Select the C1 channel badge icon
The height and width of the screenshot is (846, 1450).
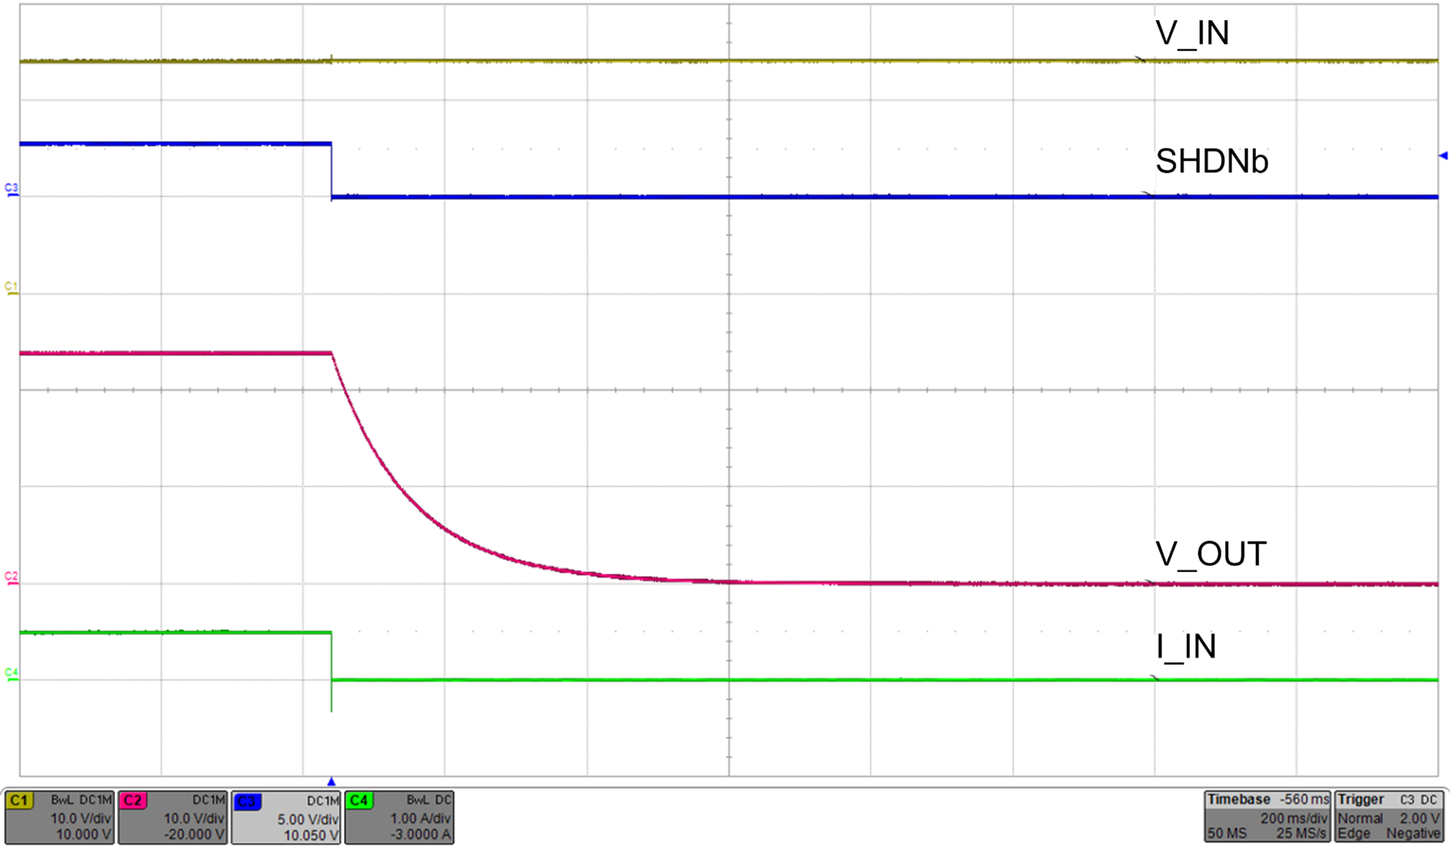coord(18,799)
